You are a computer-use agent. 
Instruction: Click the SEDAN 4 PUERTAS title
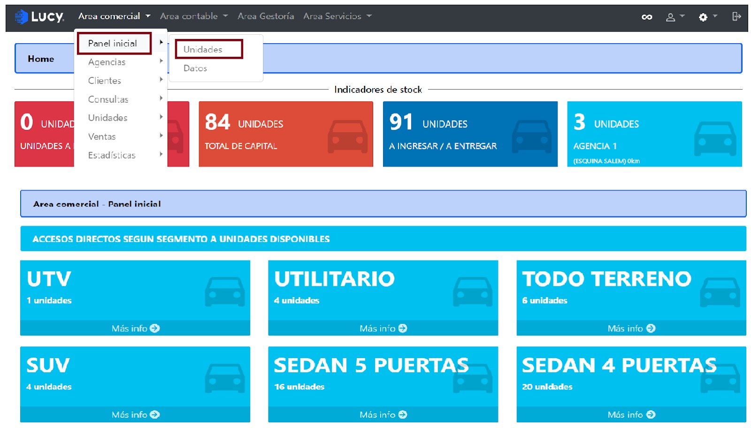[619, 366]
